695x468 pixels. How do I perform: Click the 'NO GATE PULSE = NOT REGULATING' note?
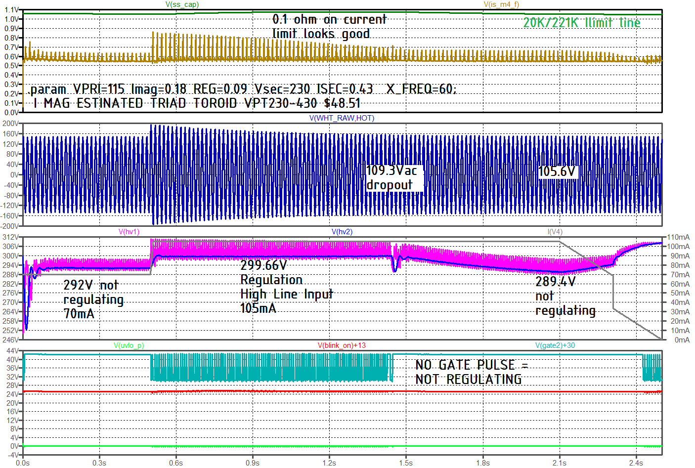click(472, 372)
